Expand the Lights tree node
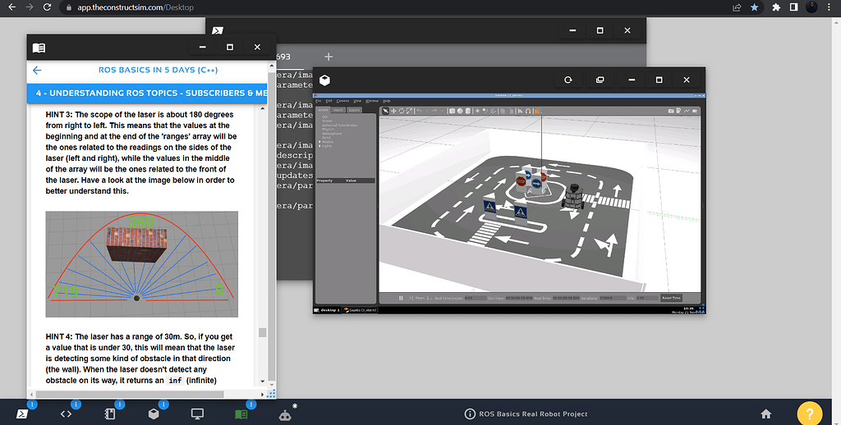841x425 pixels. 319,146
